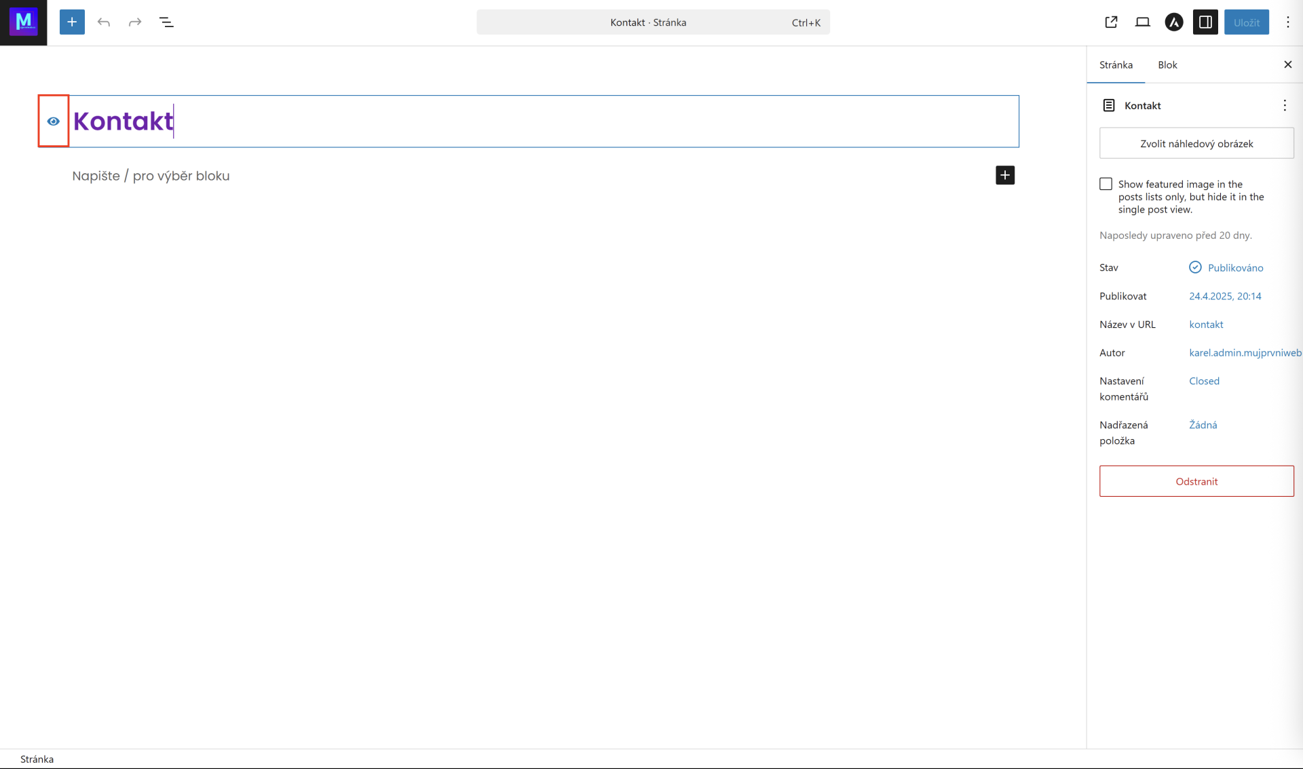Screen dimensions: 1303x769
Task: Open the Kontakt page actions three-dot menu
Action: (x=1284, y=105)
